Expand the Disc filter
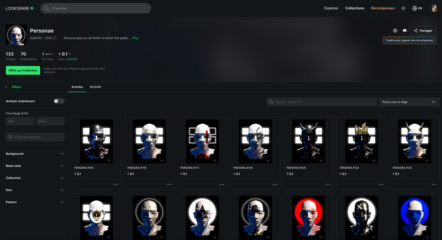Screen dimensions: 442x240 point(35,190)
